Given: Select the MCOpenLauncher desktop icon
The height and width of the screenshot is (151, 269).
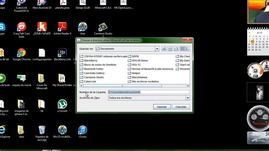Looking at the screenshot, I should pyautogui.click(x=124, y=5).
